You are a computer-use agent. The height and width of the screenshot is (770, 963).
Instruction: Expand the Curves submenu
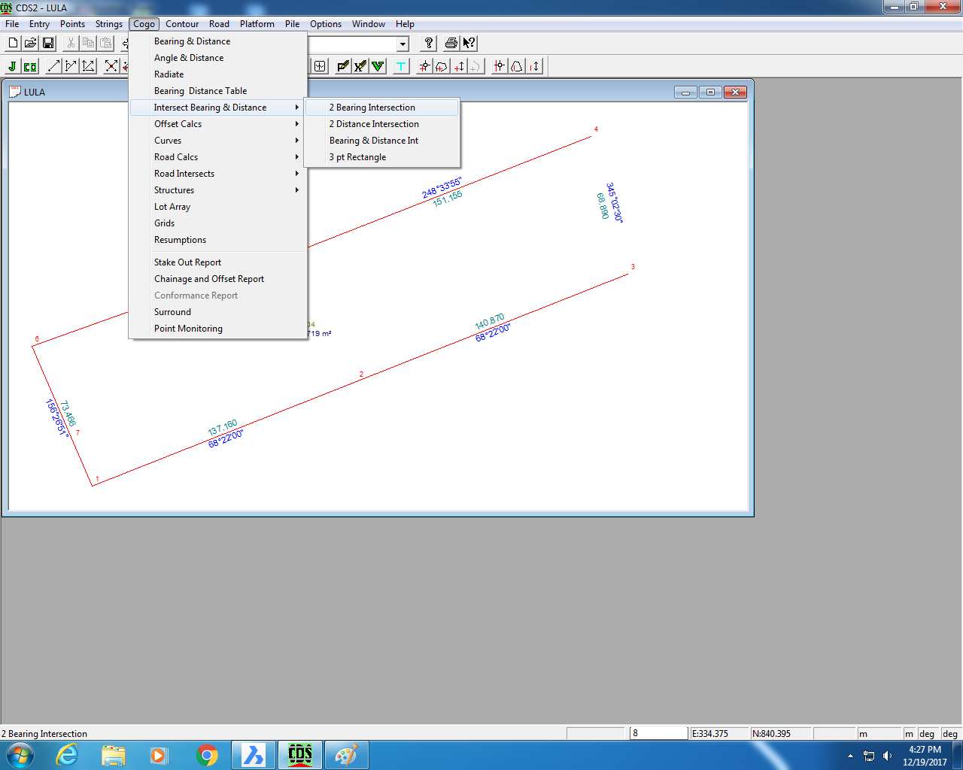(x=168, y=140)
